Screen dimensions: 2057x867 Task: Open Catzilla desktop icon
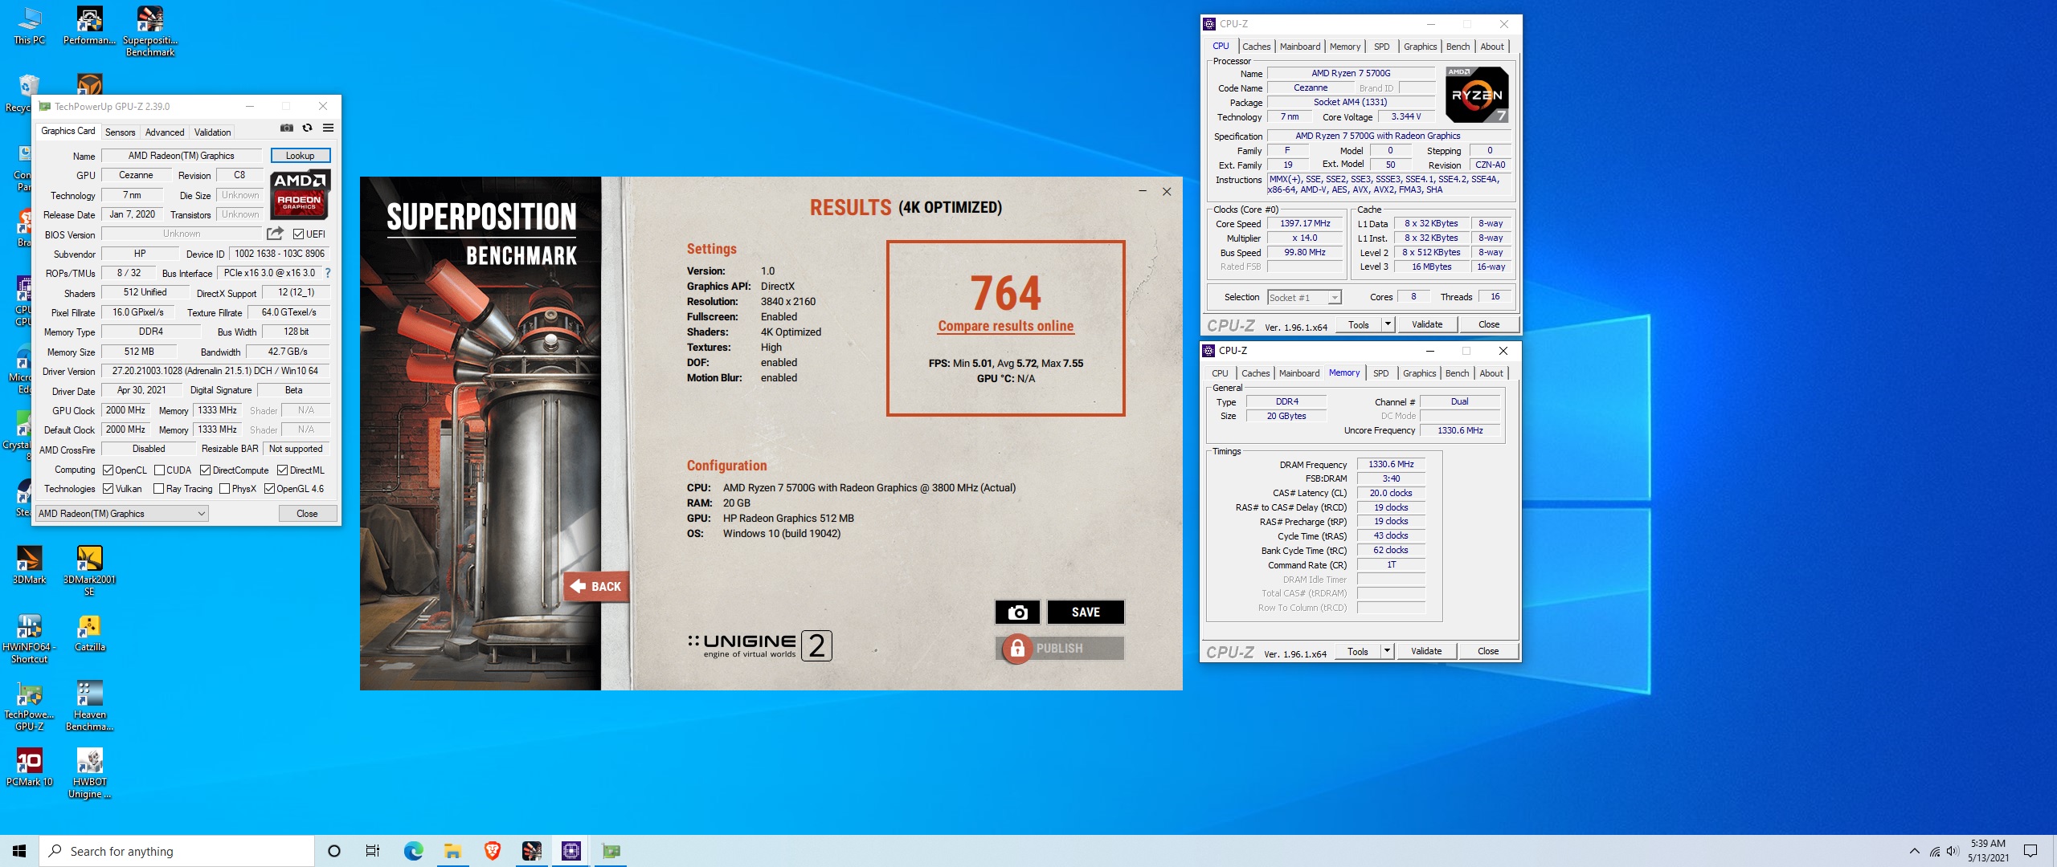click(89, 633)
